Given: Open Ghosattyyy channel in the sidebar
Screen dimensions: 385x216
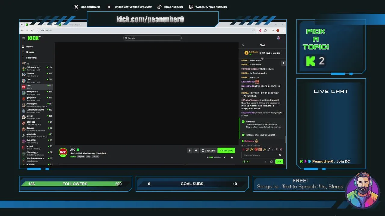Looking at the screenshot, I should point(37,153).
